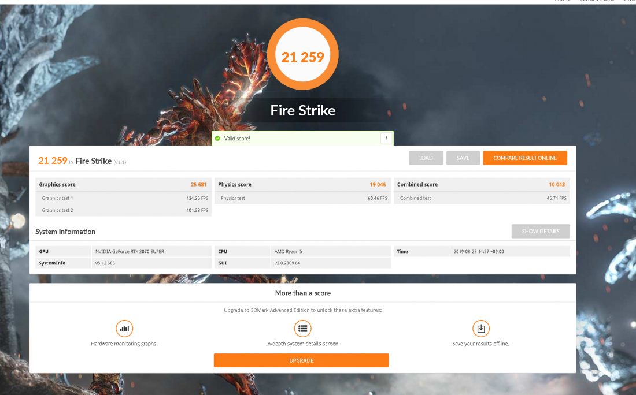636x395 pixels.
Task: Click the Fire Strike title banner
Action: (302, 110)
